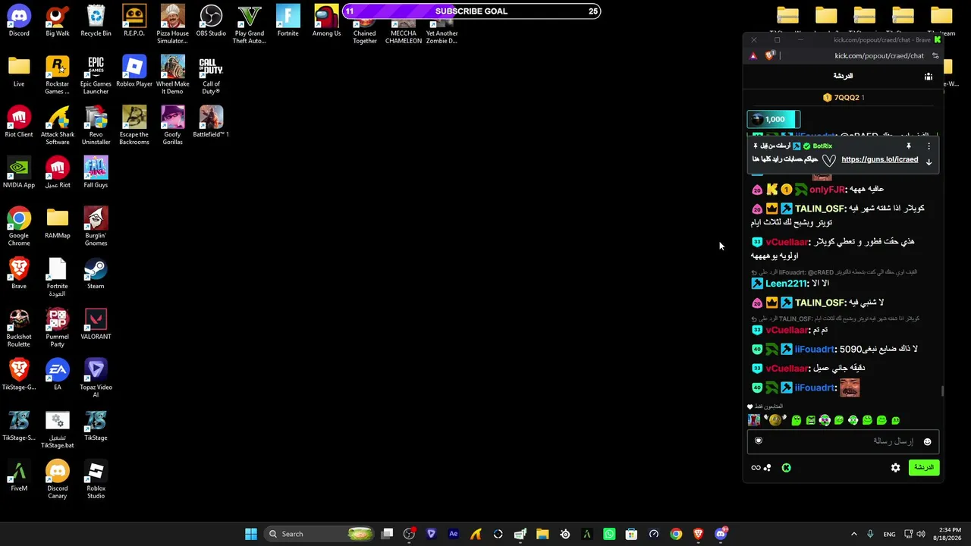Launch Topaz Video AI
This screenshot has height=546, width=971.
pos(96,378)
